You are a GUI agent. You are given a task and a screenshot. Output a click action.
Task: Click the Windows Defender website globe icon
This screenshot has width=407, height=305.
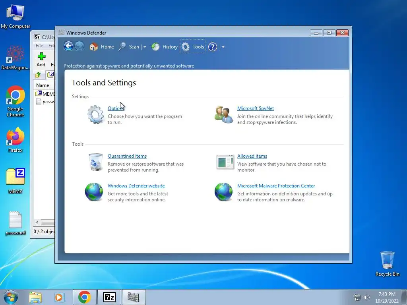[94, 192]
